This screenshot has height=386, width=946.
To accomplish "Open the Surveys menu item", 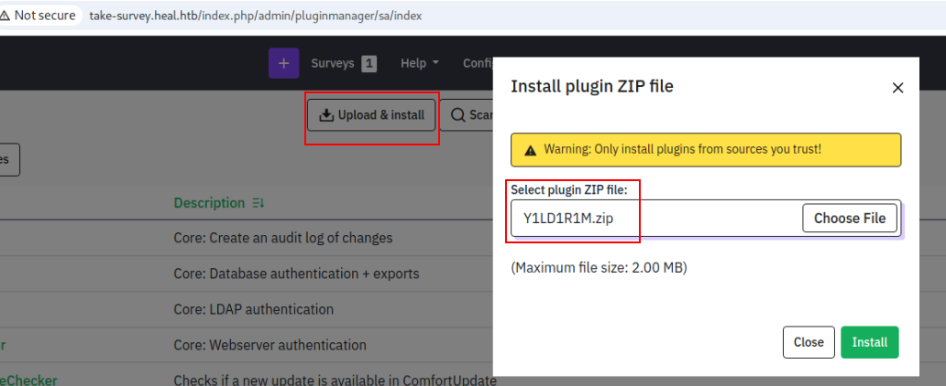I will (x=333, y=63).
